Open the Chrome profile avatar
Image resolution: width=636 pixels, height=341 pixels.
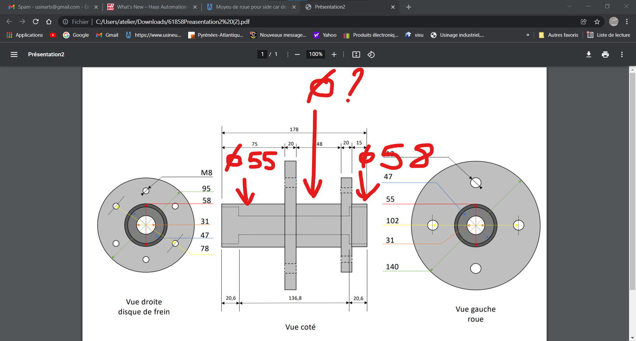[x=613, y=22]
